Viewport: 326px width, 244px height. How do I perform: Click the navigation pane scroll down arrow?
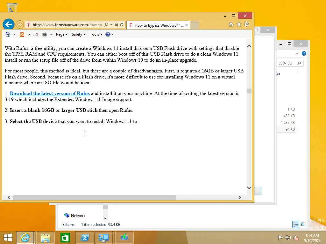(105, 218)
